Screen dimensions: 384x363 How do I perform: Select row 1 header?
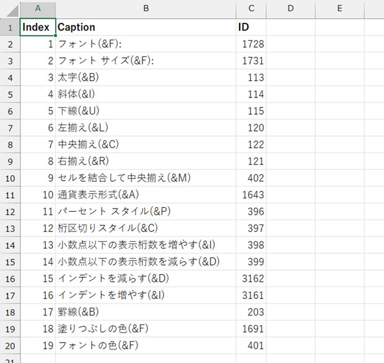[x=10, y=27]
